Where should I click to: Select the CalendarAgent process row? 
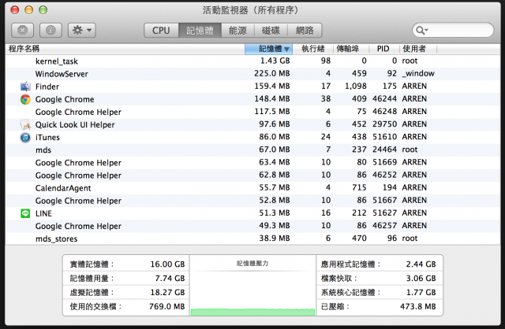(x=252, y=188)
